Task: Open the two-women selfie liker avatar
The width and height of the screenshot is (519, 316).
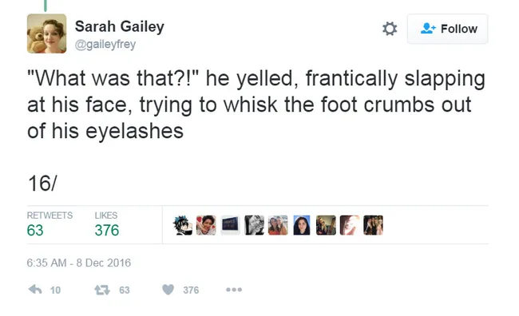Action: pyautogui.click(x=278, y=225)
